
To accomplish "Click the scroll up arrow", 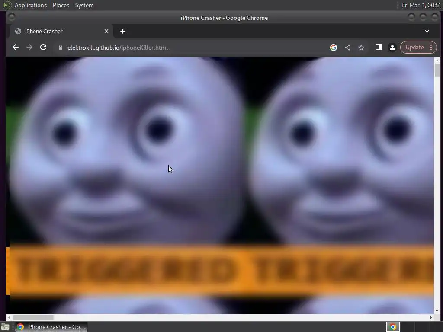I will (437, 61).
